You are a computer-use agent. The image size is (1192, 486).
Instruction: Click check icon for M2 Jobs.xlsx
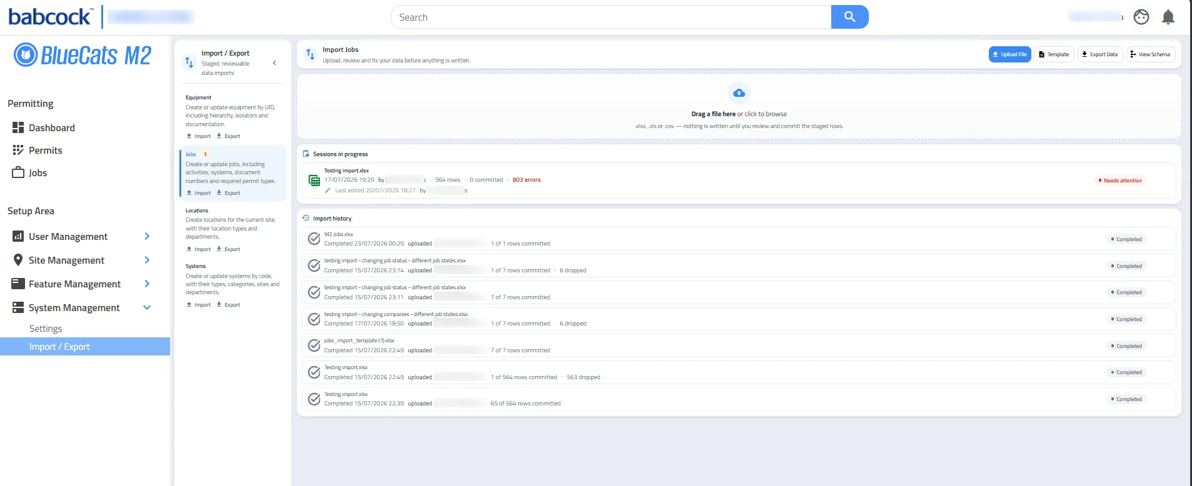click(314, 239)
